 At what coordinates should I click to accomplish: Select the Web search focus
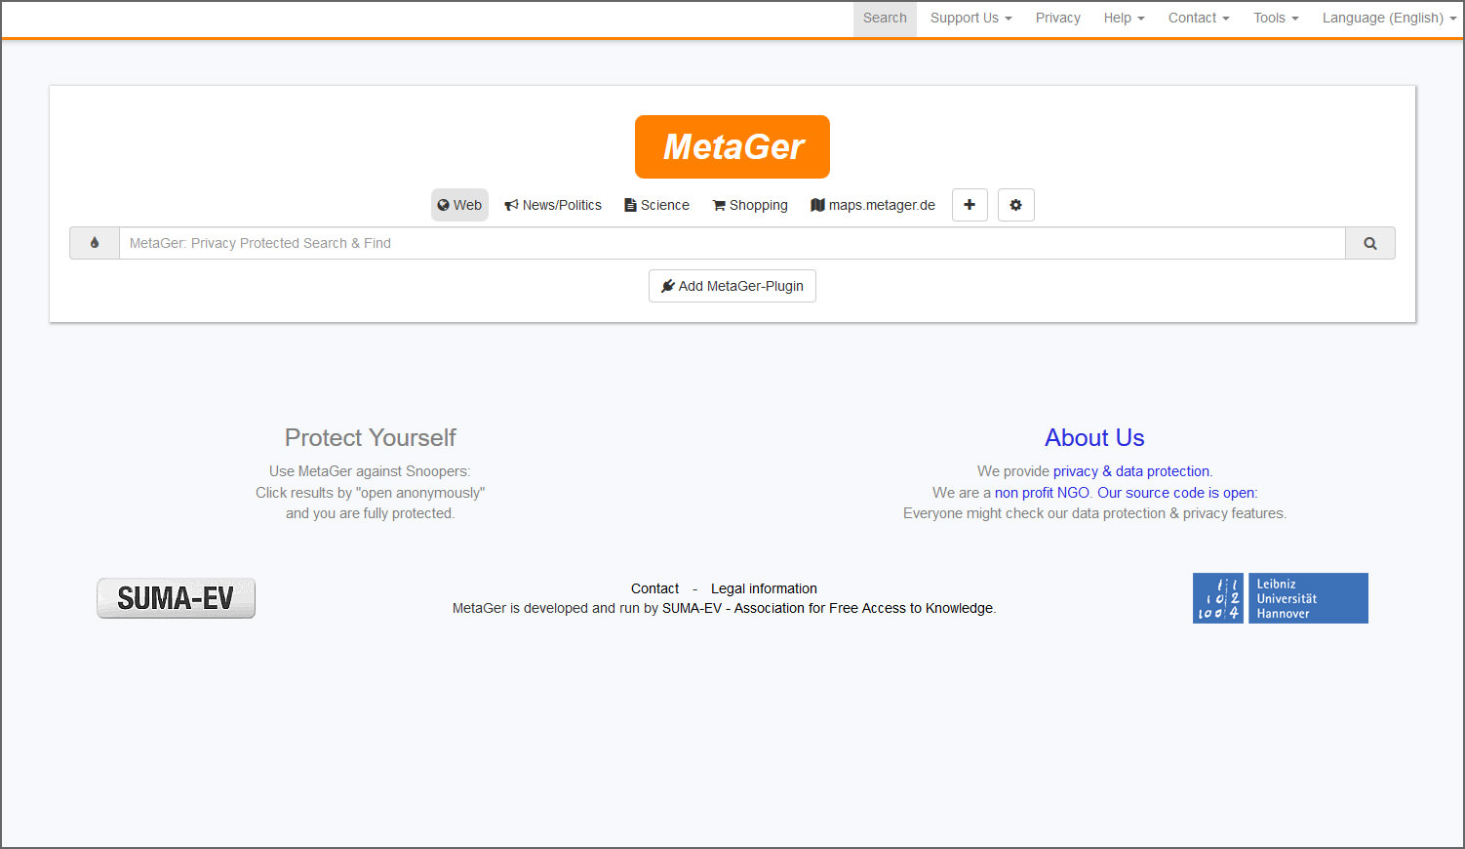459,205
